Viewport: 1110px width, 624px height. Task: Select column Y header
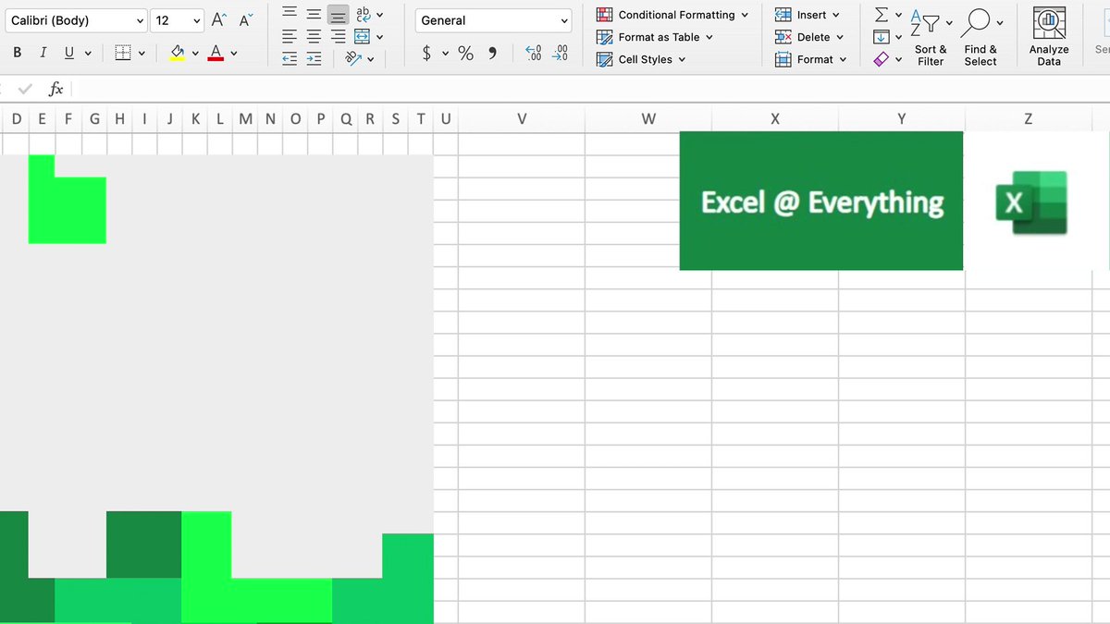(x=902, y=118)
